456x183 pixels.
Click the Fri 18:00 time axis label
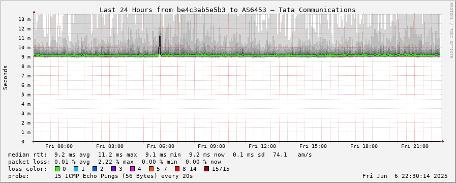(x=364, y=146)
